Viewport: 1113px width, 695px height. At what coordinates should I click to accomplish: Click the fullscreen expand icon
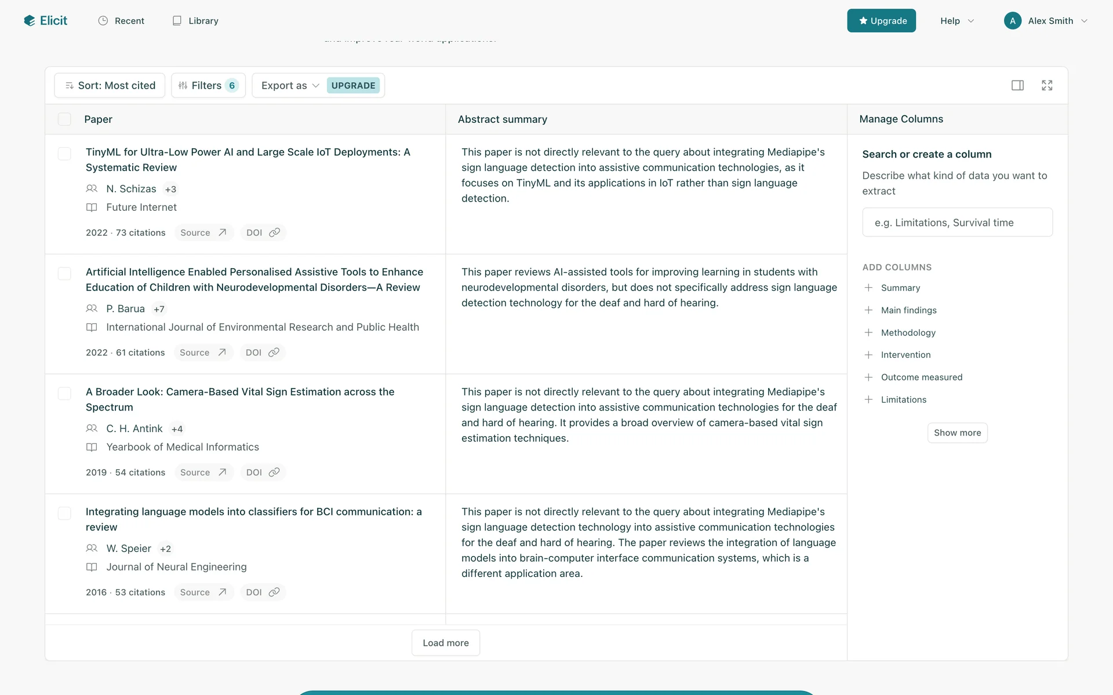(x=1047, y=86)
